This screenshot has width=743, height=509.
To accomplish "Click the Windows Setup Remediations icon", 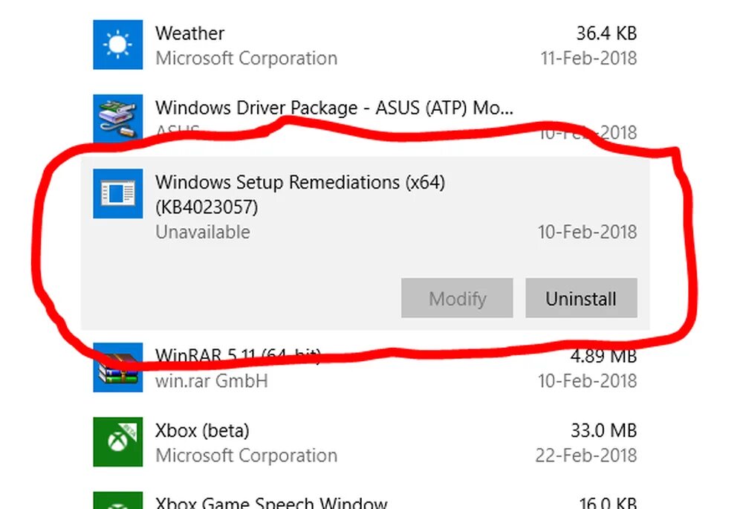I will [x=117, y=193].
